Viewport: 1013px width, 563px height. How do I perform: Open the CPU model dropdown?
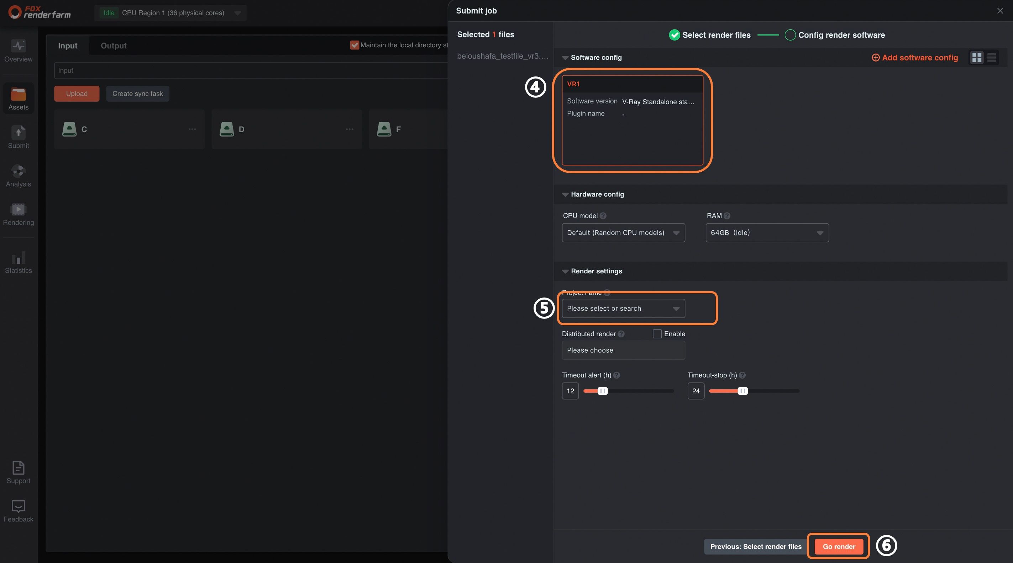point(623,232)
